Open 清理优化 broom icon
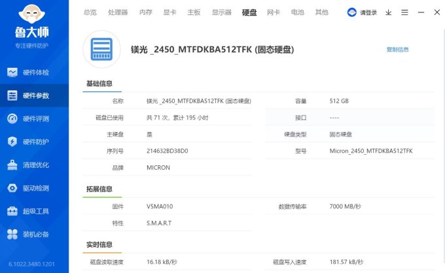The image size is (445, 273). click(x=12, y=165)
